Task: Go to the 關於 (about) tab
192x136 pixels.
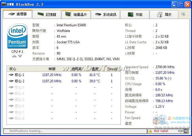Action: (x=164, y=15)
